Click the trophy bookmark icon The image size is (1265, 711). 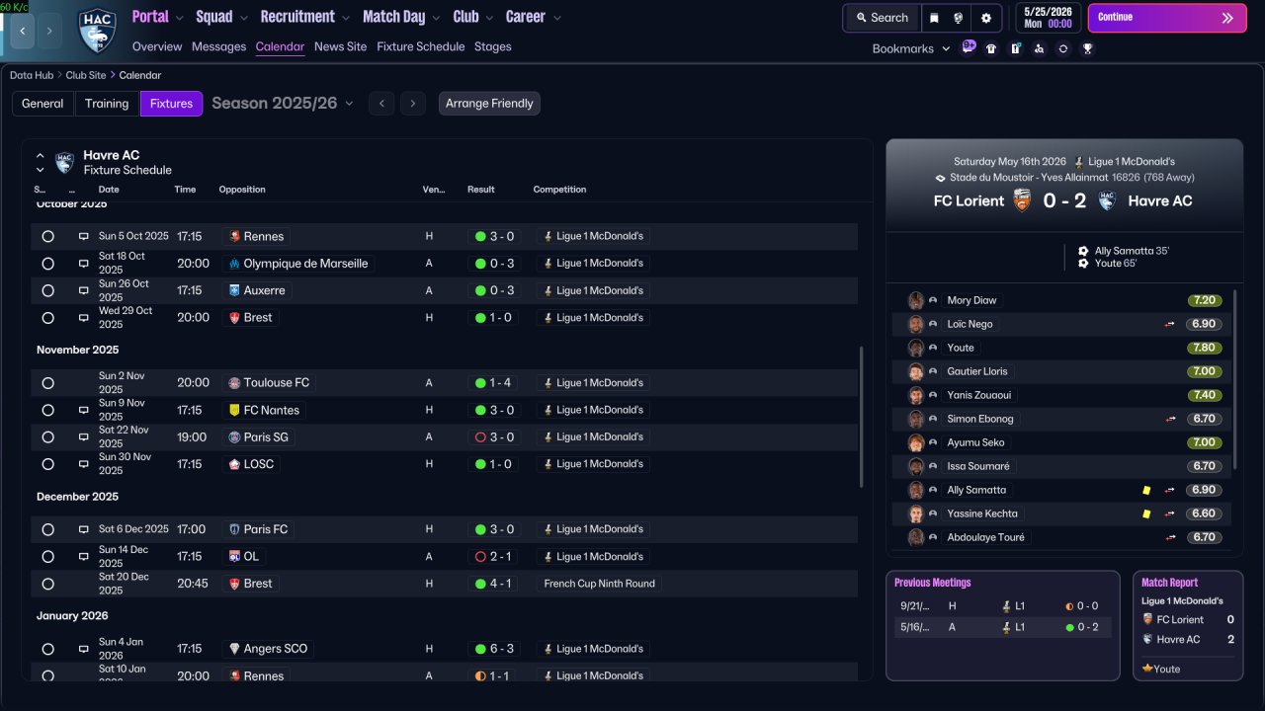[x=1087, y=48]
